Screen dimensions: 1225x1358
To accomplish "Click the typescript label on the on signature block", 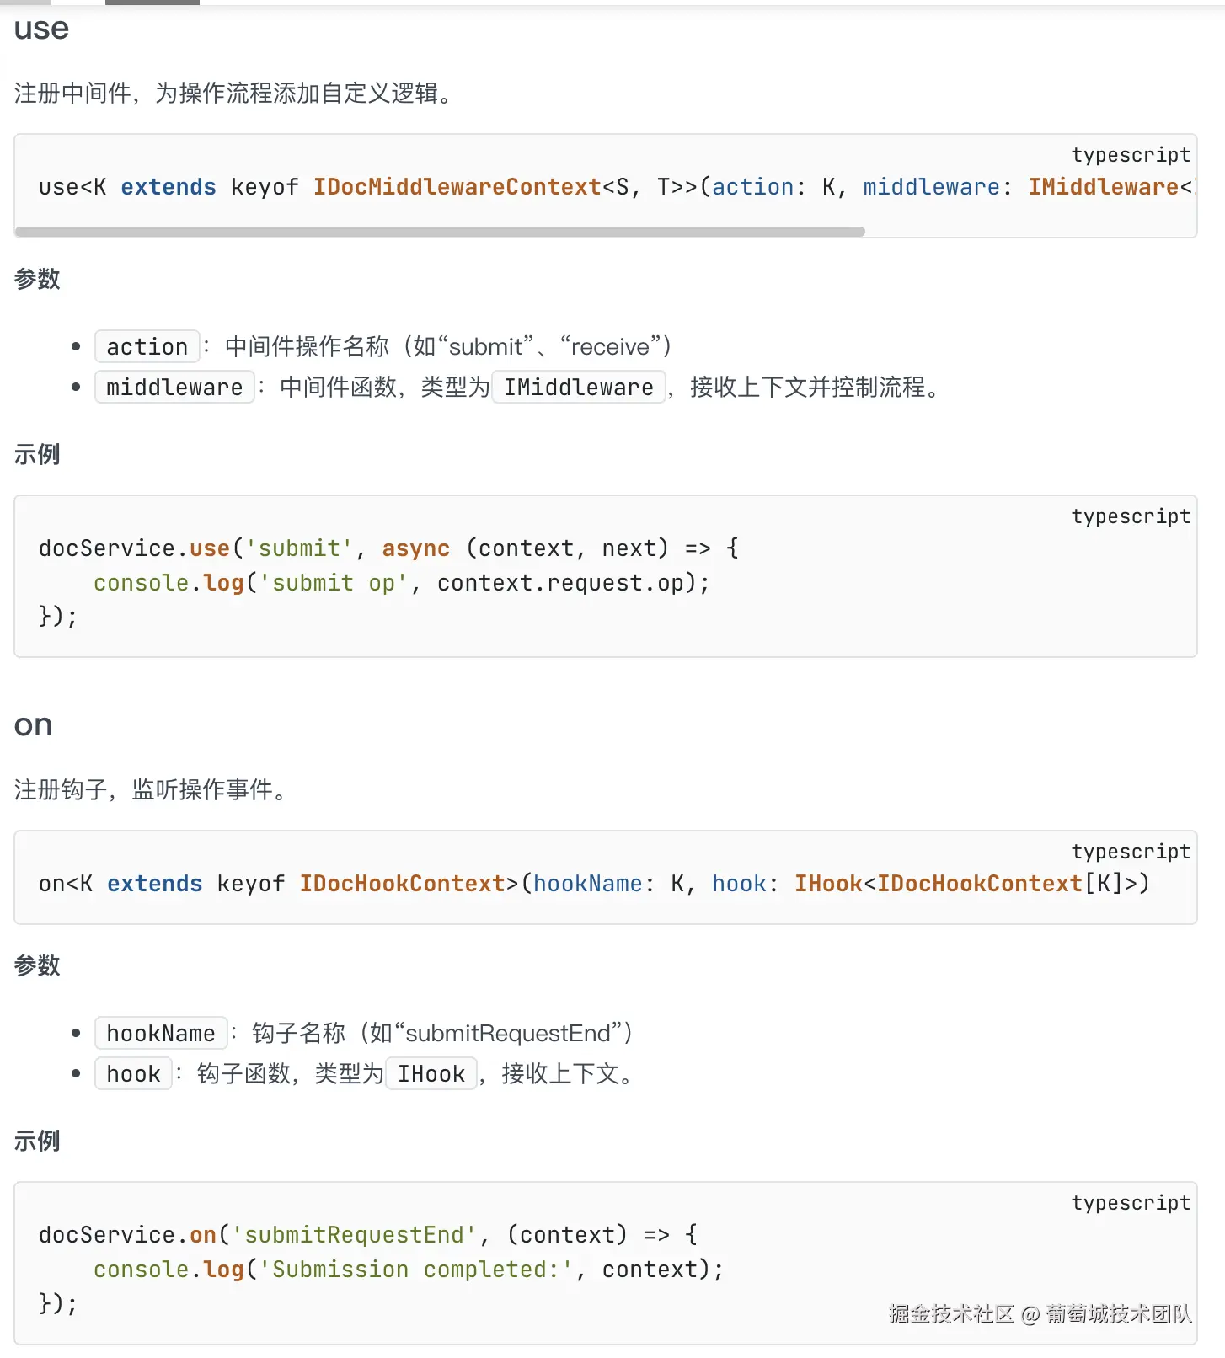I will (x=1130, y=852).
